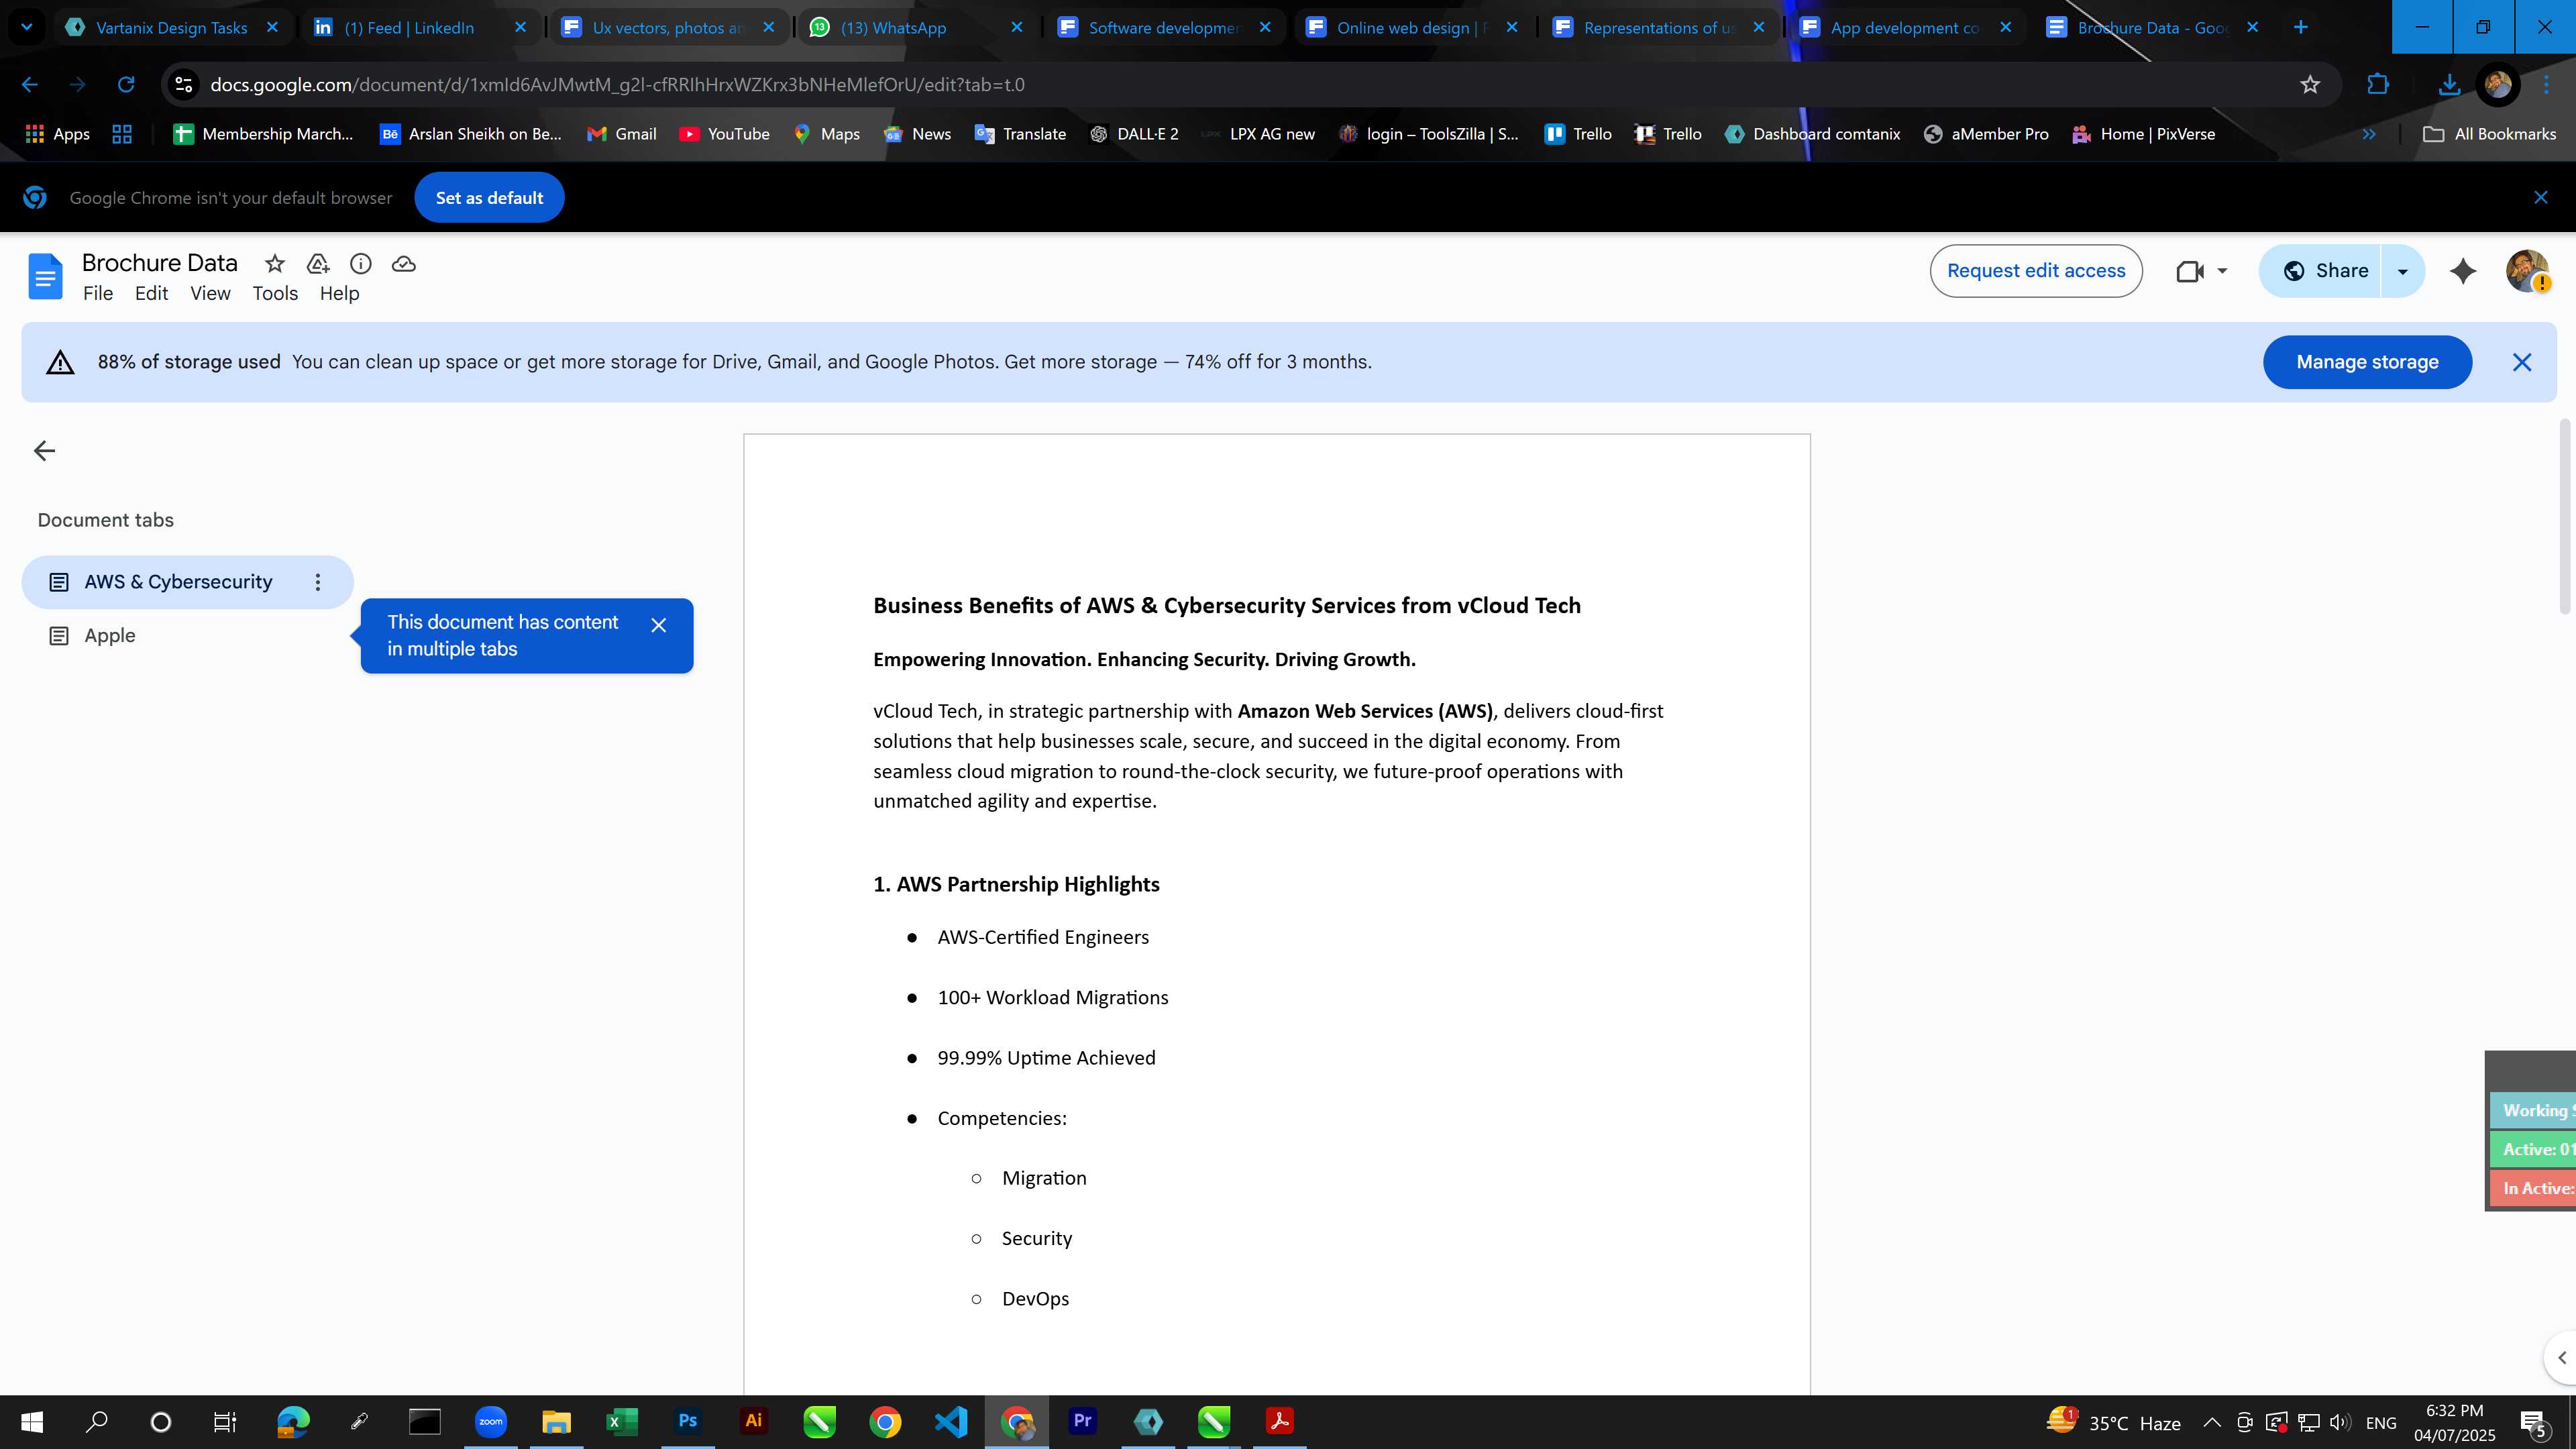
Task: Open the View menu
Action: pos(210,293)
